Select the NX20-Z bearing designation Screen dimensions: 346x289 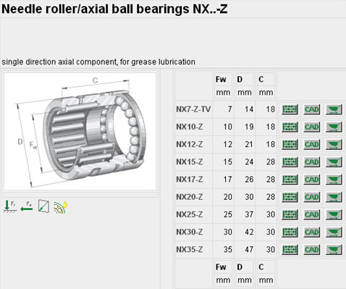pos(190,197)
